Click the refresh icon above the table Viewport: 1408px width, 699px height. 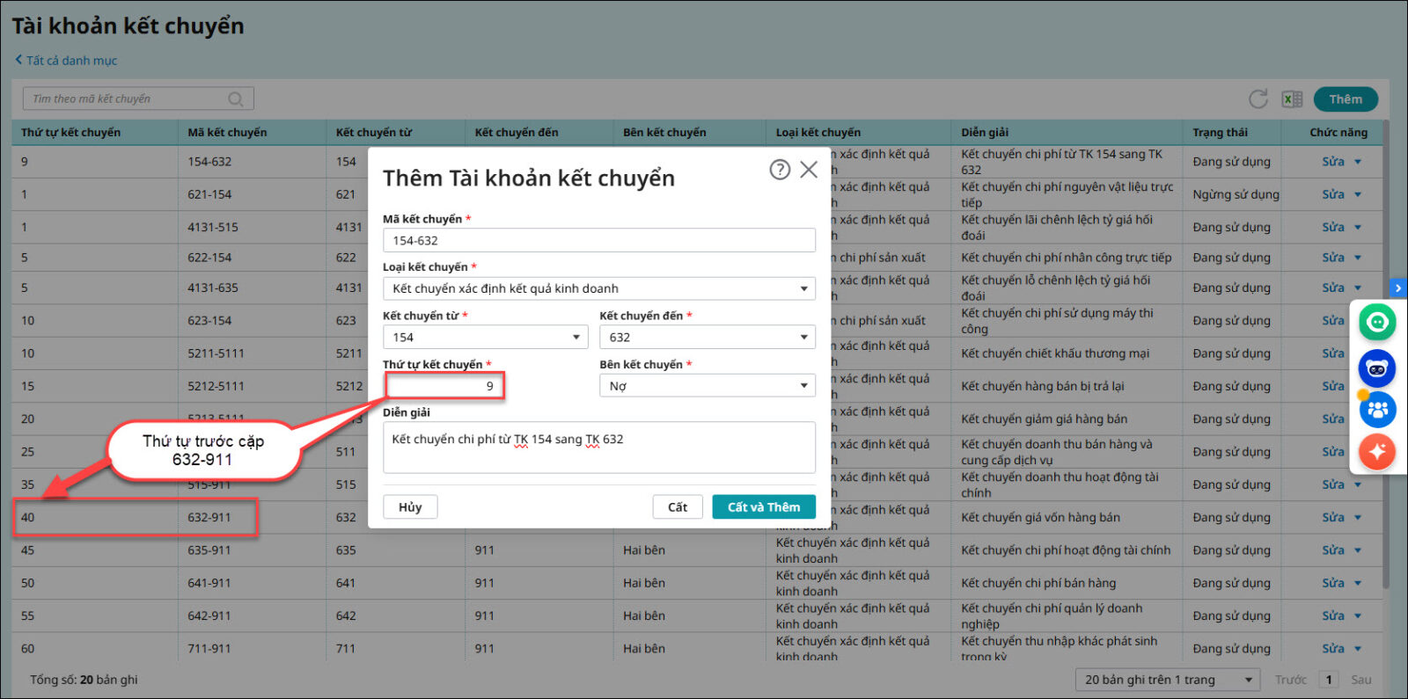pyautogui.click(x=1258, y=99)
